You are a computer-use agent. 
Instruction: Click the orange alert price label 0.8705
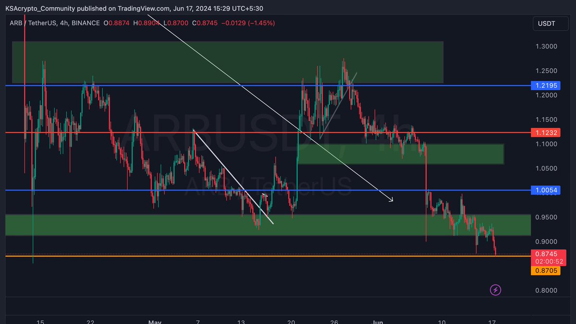tap(546, 270)
